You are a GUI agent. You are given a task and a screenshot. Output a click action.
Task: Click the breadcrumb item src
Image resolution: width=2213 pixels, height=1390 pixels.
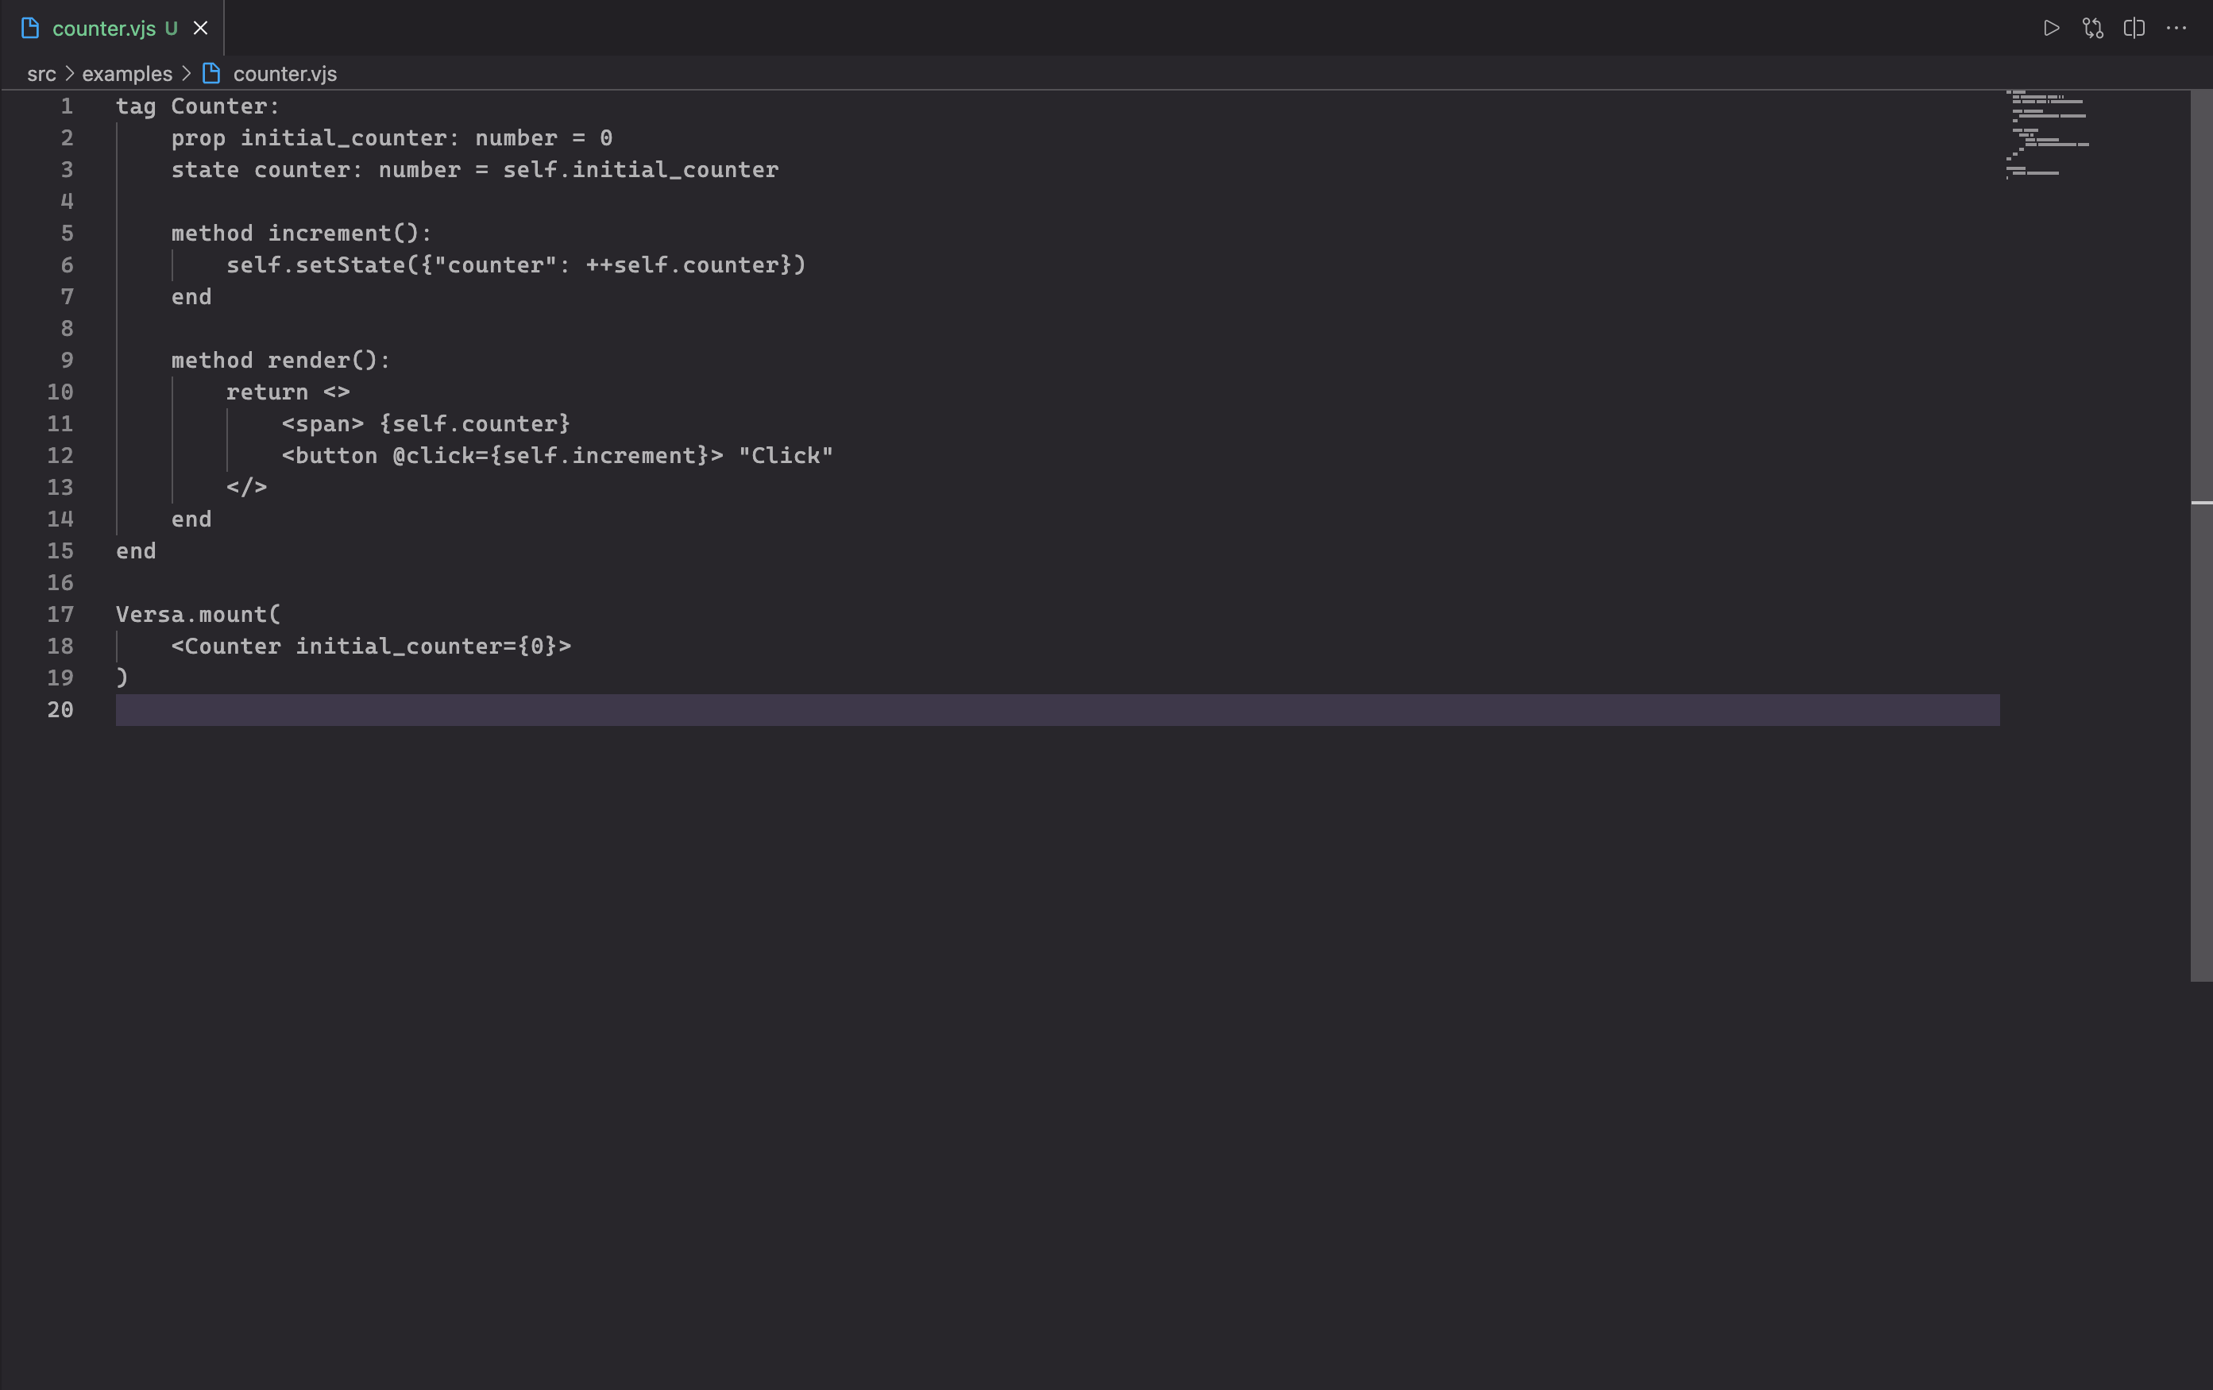click(40, 72)
